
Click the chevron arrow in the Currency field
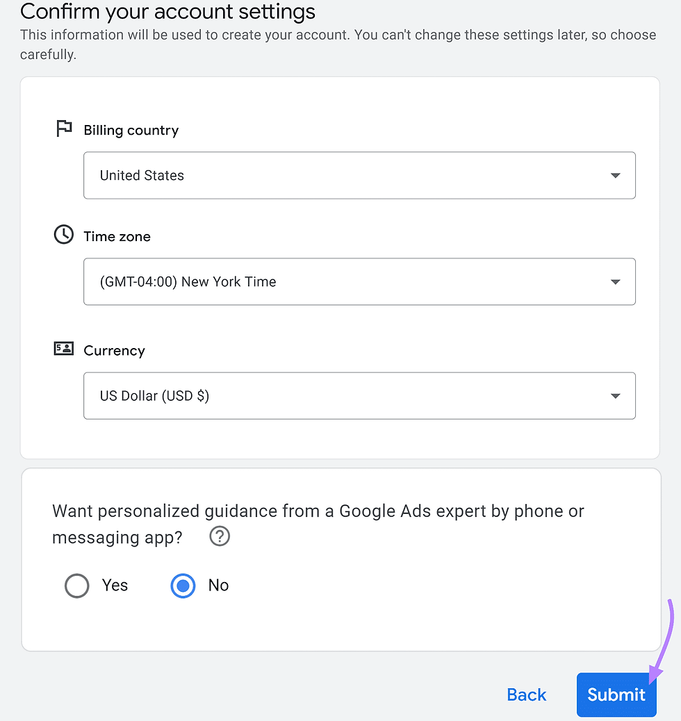click(615, 396)
